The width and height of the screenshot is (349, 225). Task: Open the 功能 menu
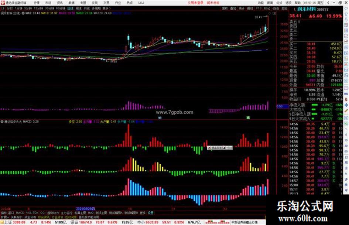pos(261,3)
